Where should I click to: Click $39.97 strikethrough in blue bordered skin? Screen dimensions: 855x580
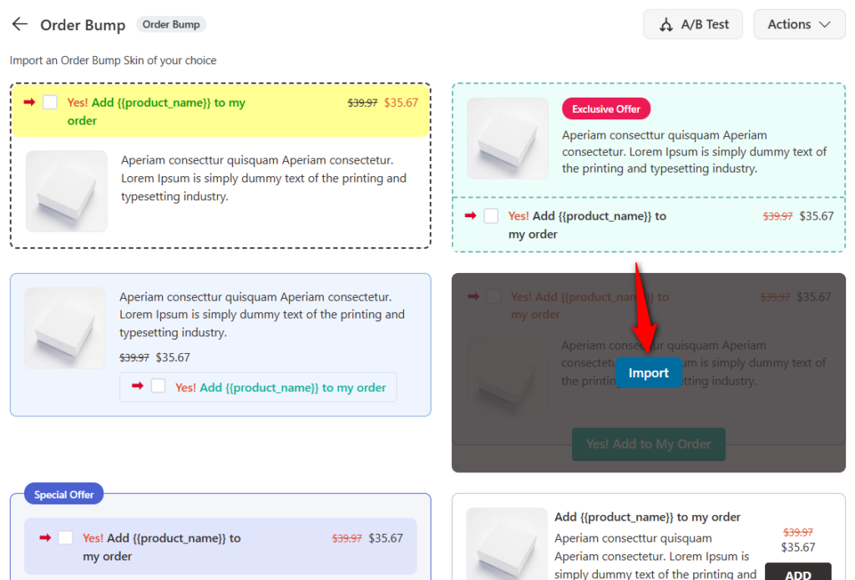tap(134, 357)
